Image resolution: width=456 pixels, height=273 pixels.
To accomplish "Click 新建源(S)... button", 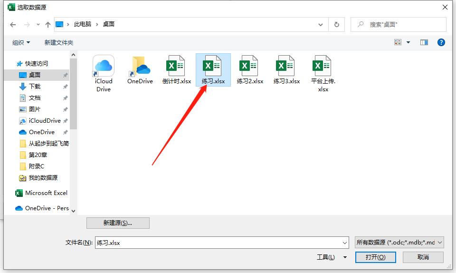I will tap(118, 223).
